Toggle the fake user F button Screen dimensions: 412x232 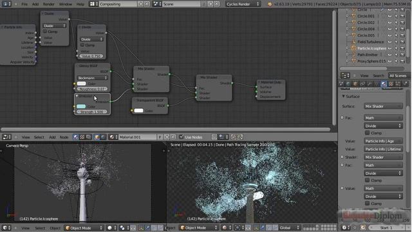[x=160, y=137]
